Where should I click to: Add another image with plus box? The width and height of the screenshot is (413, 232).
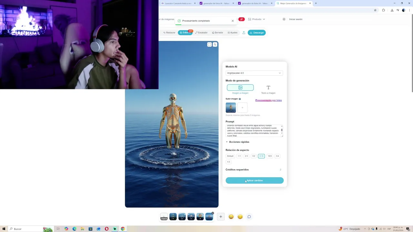[242, 108]
